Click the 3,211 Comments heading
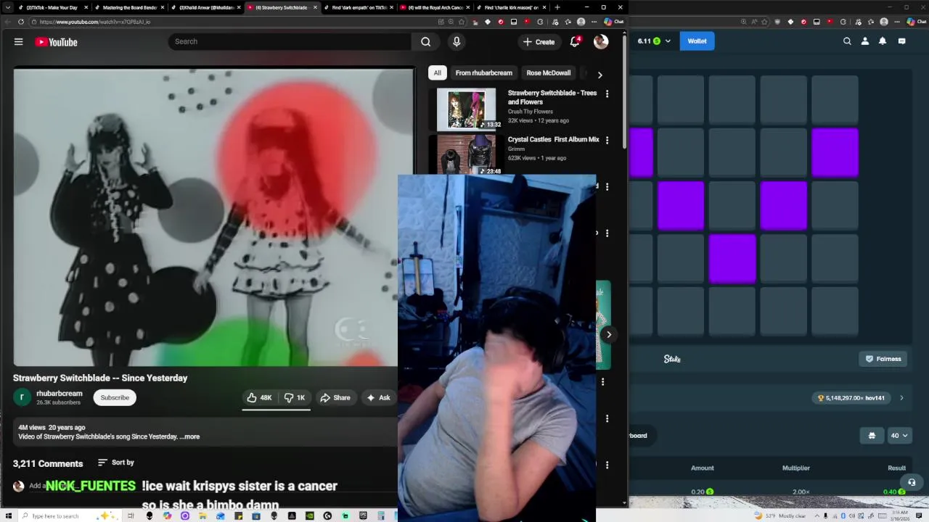Image resolution: width=929 pixels, height=522 pixels. pos(48,463)
